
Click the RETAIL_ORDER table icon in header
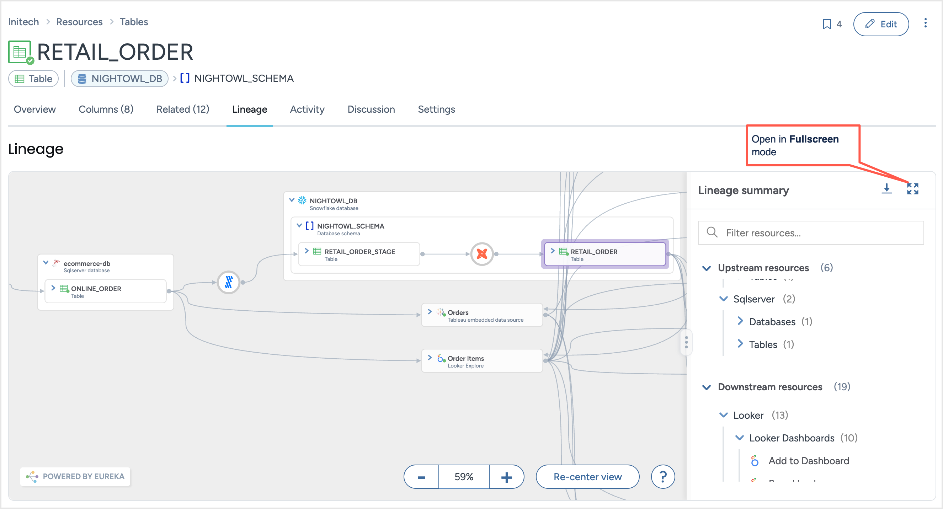(21, 52)
